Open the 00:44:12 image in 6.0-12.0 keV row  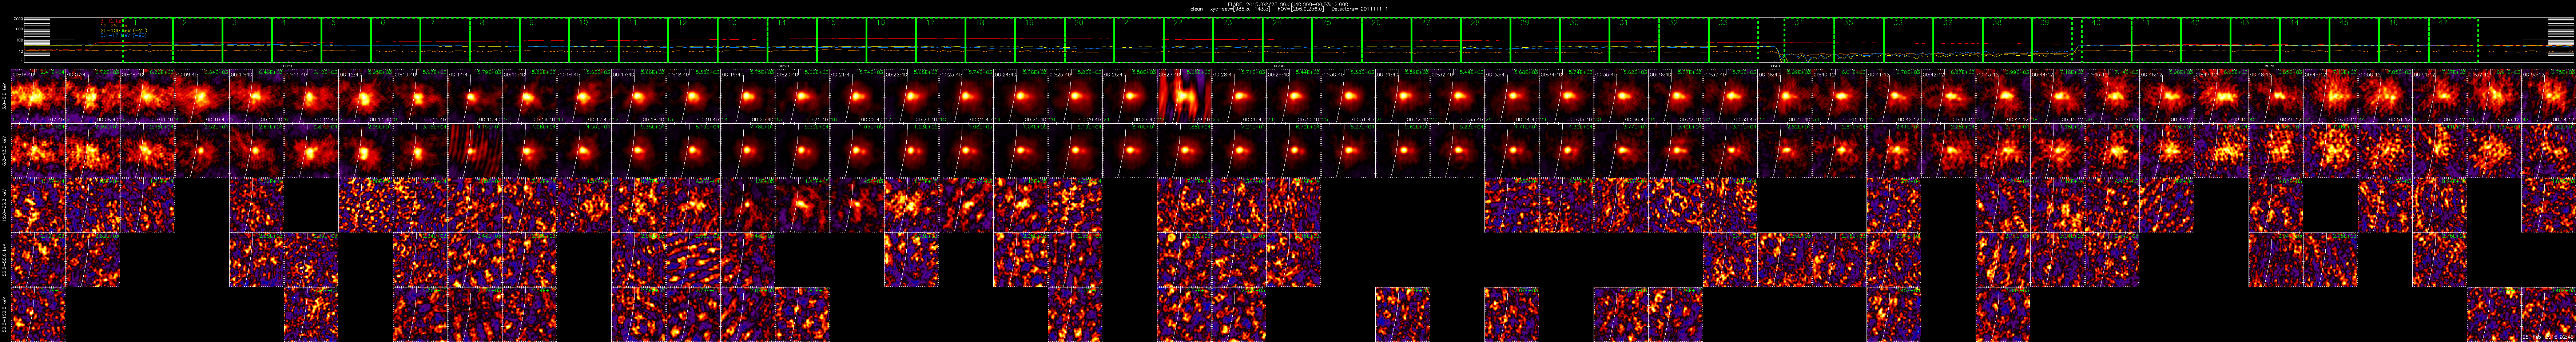tap(2058, 151)
